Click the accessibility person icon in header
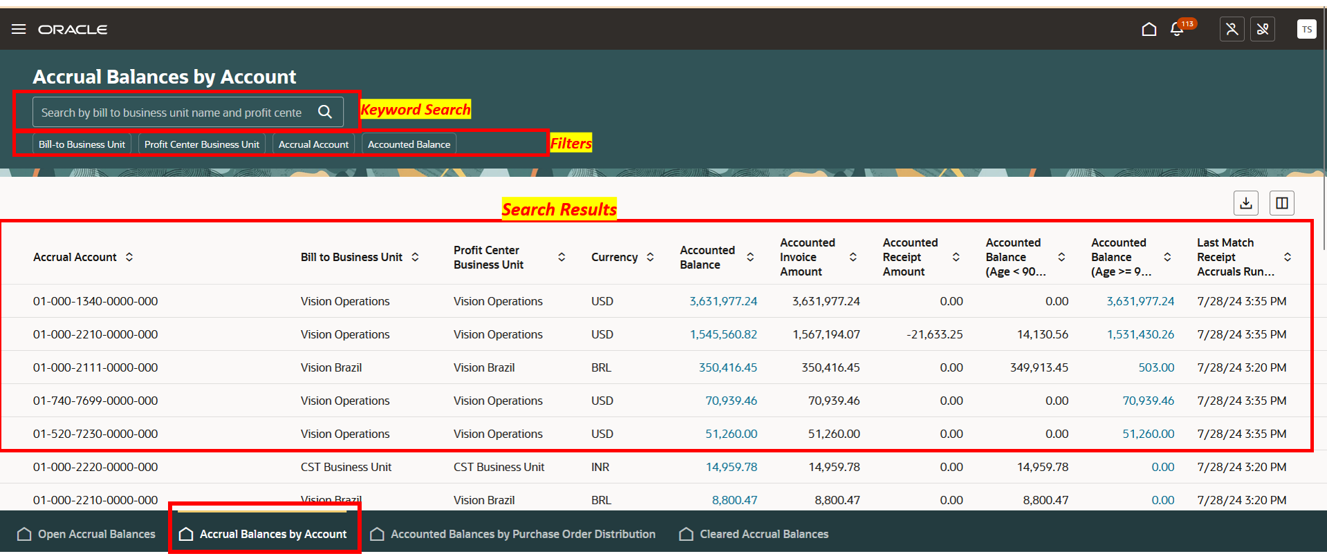Viewport: 1327px width, 556px height. pos(1232,29)
